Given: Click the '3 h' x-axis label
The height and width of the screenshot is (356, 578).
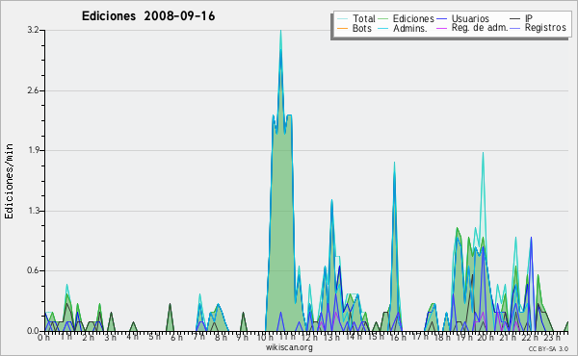Looking at the screenshot, I should [110, 338].
